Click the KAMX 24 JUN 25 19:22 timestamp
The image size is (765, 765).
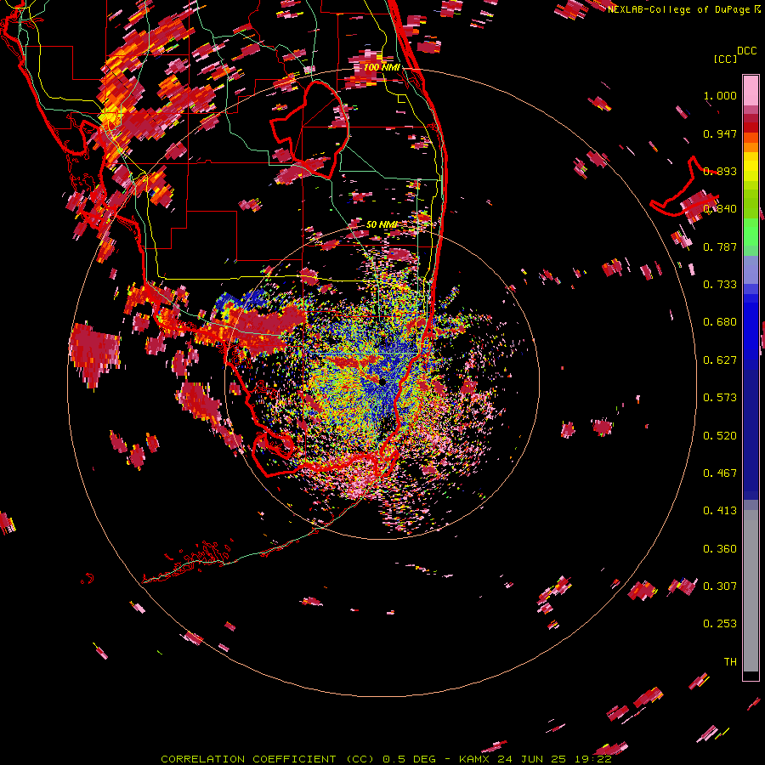coord(535,759)
